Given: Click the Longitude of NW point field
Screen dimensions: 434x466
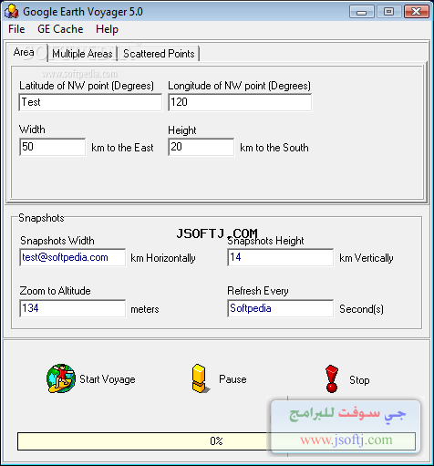Looking at the screenshot, I should (x=240, y=102).
